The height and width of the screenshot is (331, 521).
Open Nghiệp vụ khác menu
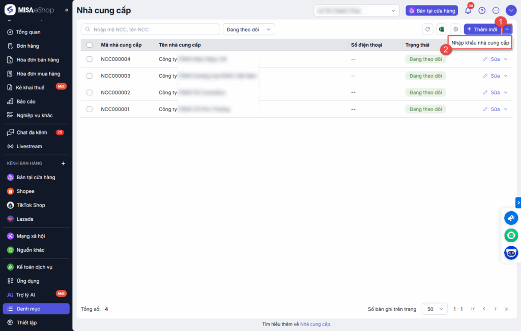[x=35, y=115]
